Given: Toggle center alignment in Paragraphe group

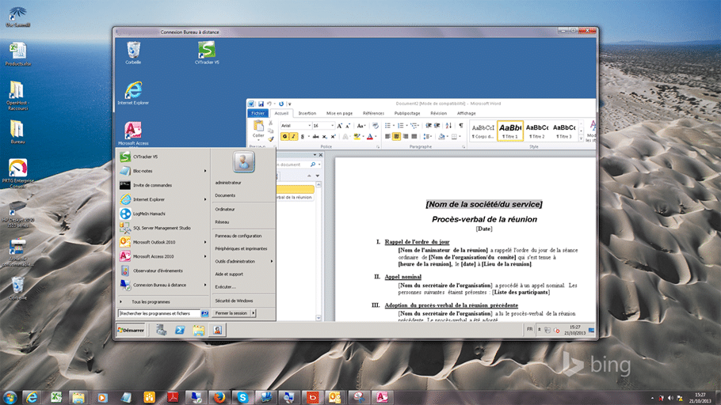Looking at the screenshot, I should 396,136.
